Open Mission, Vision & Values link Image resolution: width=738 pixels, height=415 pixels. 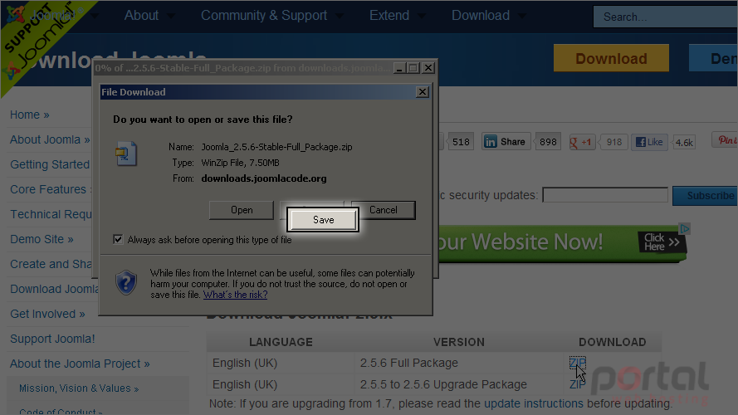click(x=79, y=388)
